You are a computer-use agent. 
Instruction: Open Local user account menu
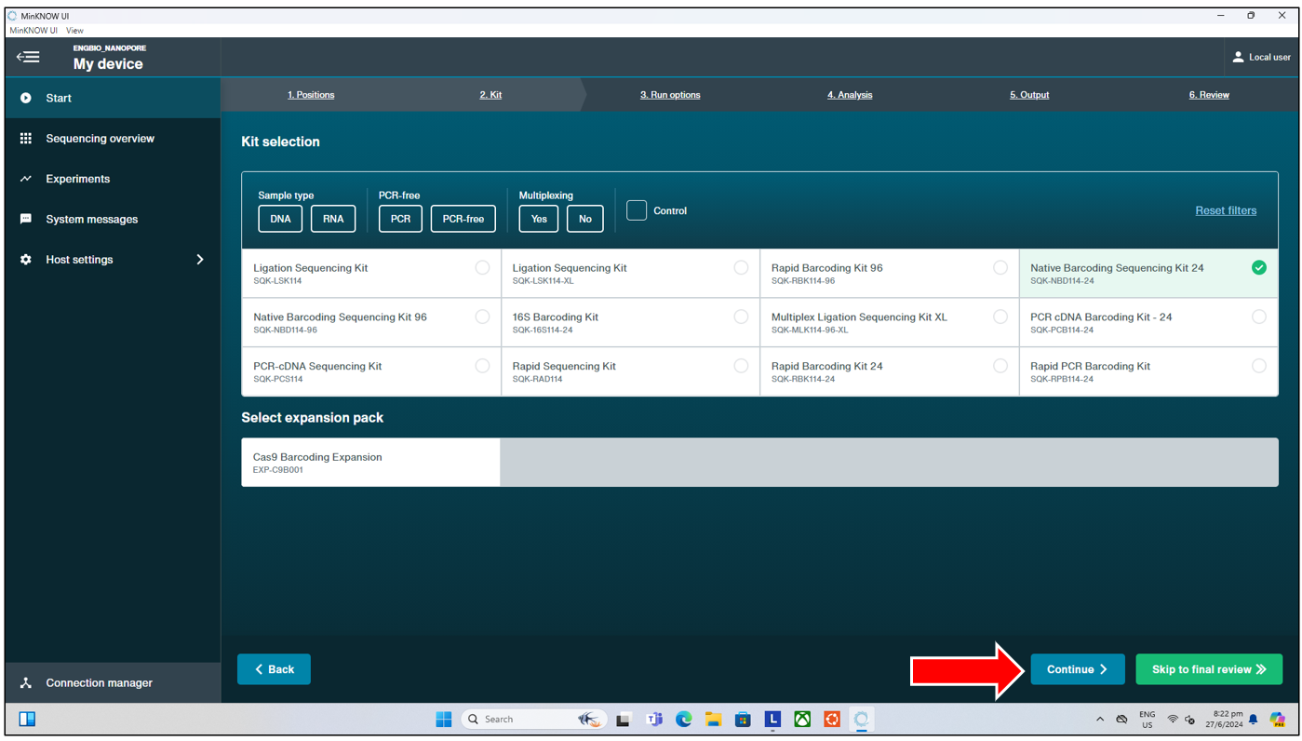click(x=1261, y=57)
